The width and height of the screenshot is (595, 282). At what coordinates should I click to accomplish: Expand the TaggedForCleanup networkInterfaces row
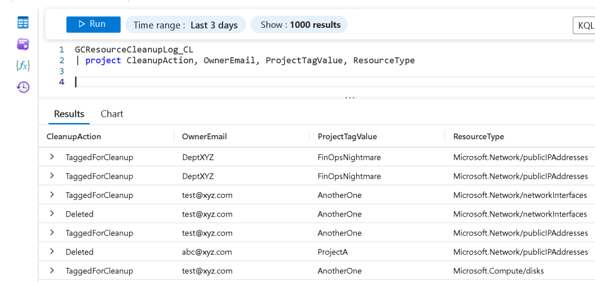coord(52,195)
